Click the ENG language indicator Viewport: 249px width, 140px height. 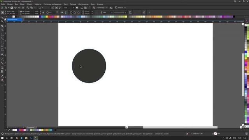(x=235, y=138)
